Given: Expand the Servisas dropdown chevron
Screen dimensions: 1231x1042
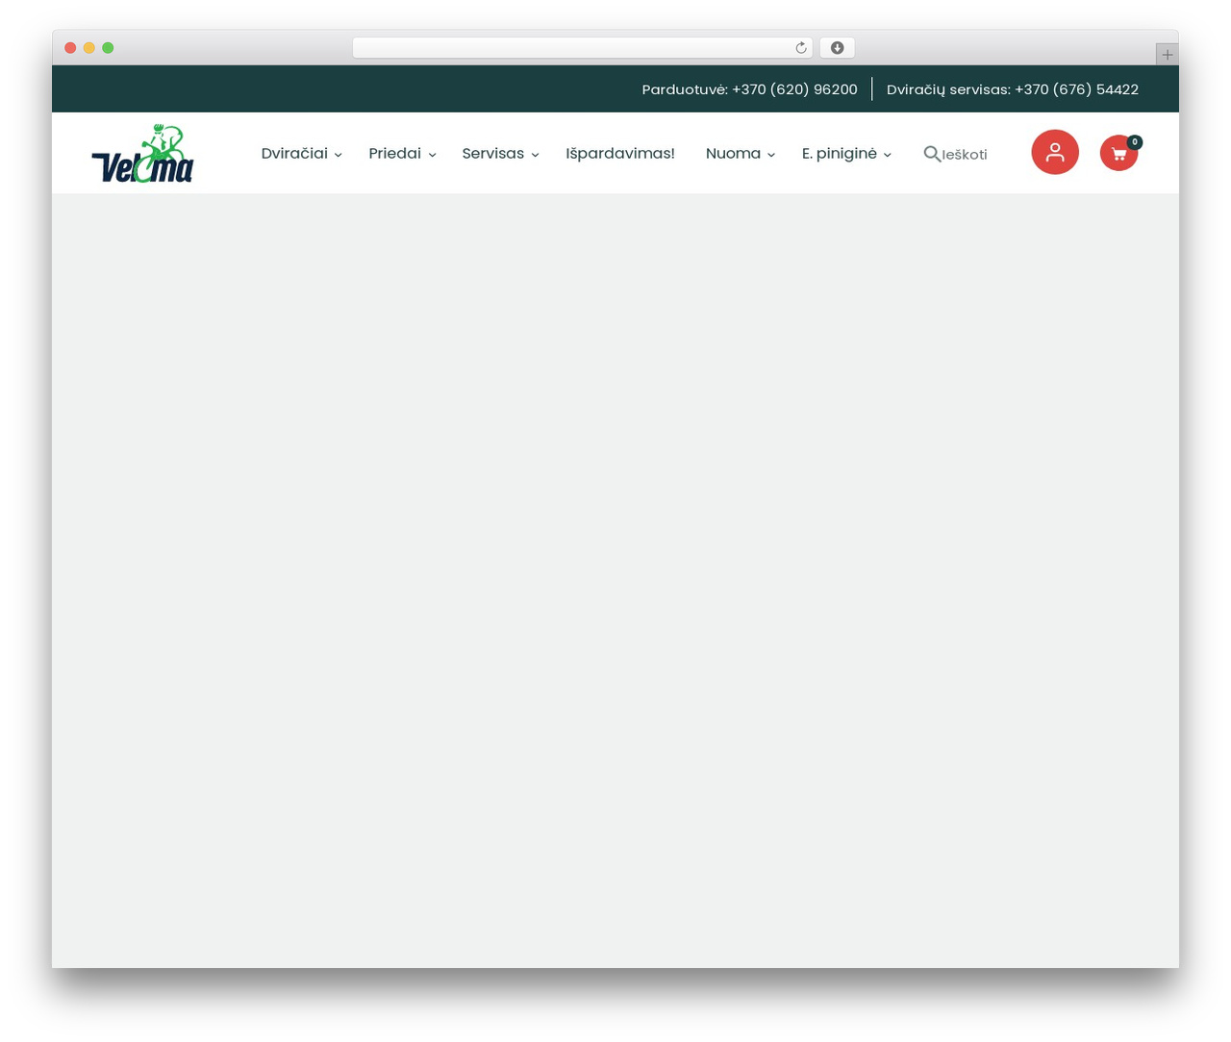Looking at the screenshot, I should click(x=535, y=155).
